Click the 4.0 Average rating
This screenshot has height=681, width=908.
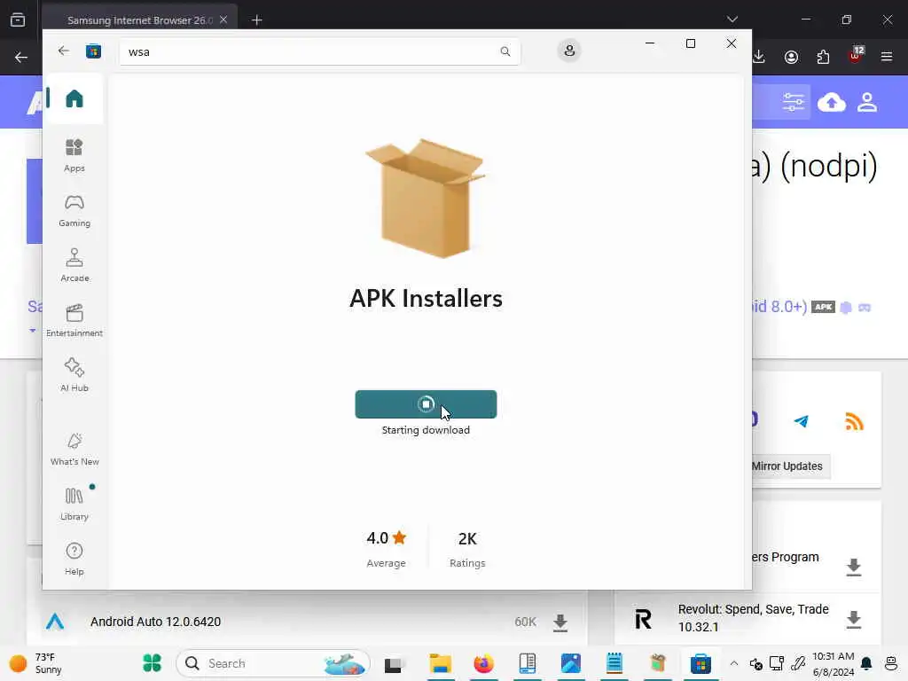387,548
